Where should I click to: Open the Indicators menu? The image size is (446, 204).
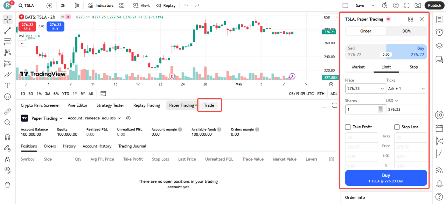100,5
